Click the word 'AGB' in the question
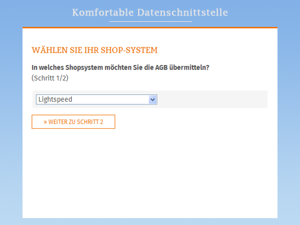 (161, 67)
